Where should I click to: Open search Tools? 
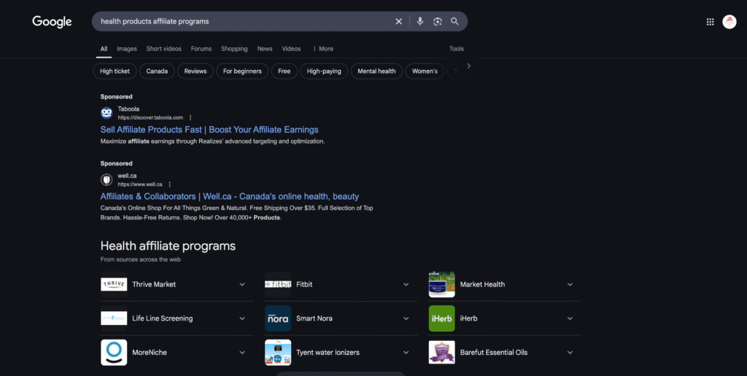coord(457,49)
